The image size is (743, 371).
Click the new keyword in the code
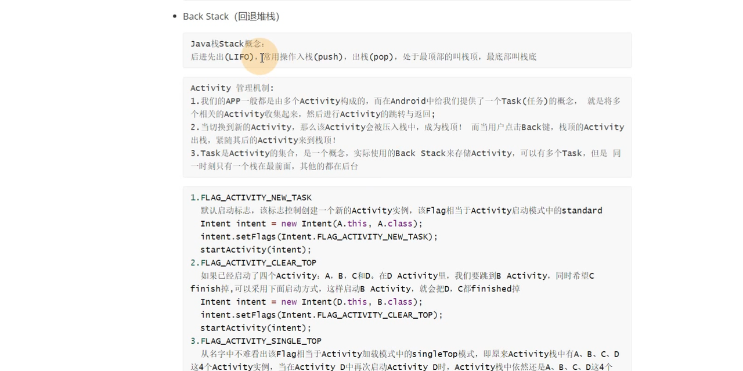click(288, 224)
